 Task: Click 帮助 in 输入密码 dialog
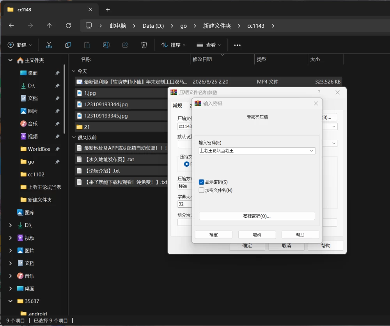point(300,235)
